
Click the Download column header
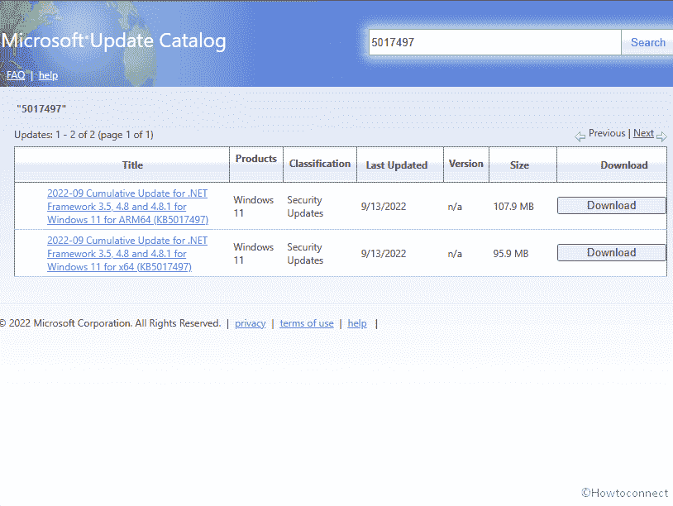pyautogui.click(x=623, y=165)
